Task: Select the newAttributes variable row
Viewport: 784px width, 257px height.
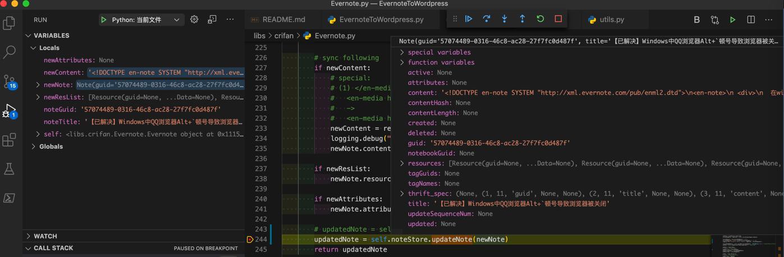Action: coord(134,60)
